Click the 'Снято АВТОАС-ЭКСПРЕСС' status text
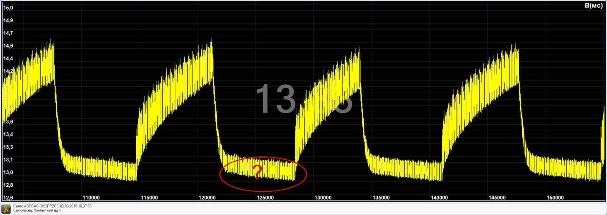This screenshot has width=607, height=215. click(52, 206)
